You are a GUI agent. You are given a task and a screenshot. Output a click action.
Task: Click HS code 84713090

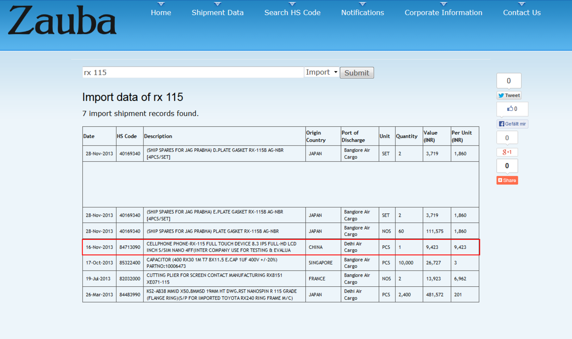pyautogui.click(x=130, y=247)
